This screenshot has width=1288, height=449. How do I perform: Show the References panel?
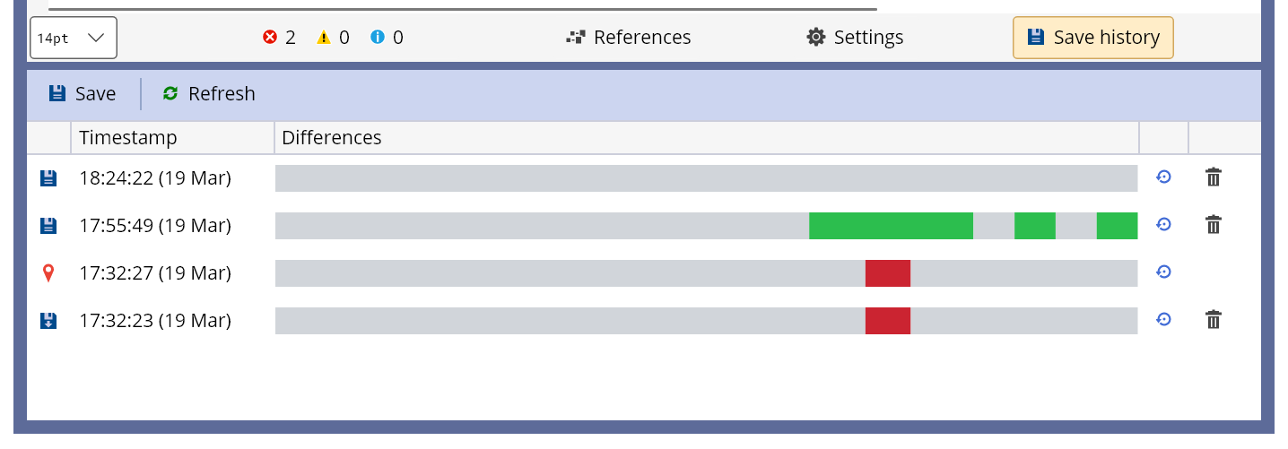(629, 38)
